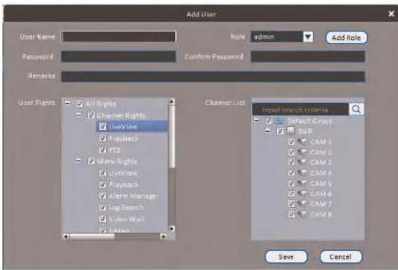Click the magnifier search icon in Channel List
Viewport: 398px width, 270px height.
point(357,109)
